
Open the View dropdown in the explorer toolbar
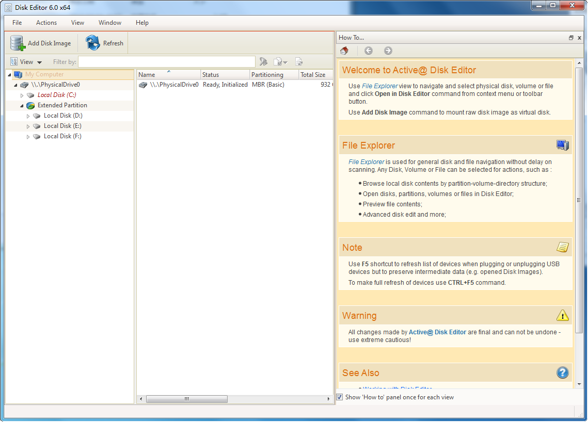tap(26, 62)
